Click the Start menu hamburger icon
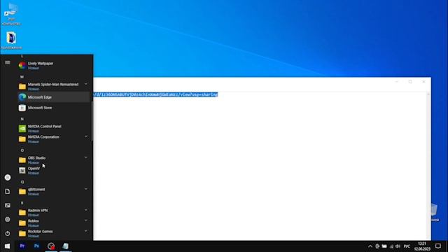The width and height of the screenshot is (448, 252). point(8,62)
